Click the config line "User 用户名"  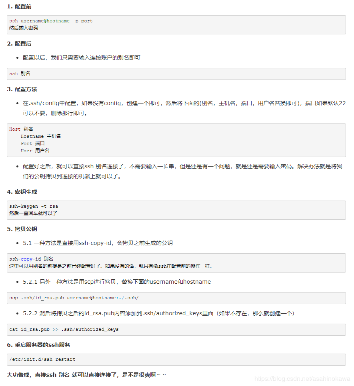(x=35, y=150)
